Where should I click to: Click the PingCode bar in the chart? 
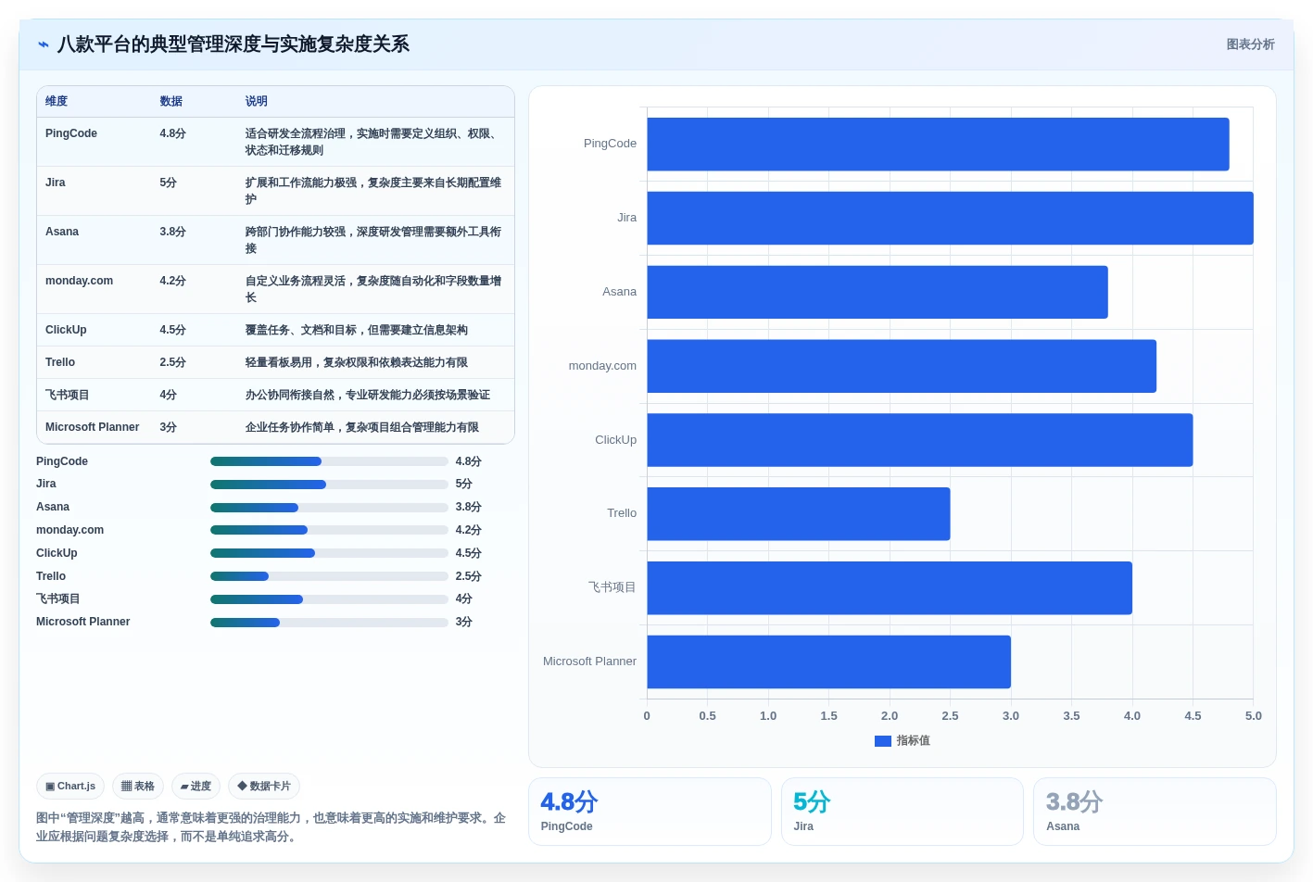[x=938, y=145]
